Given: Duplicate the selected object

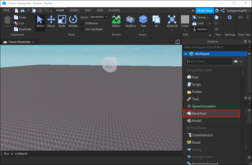Looking at the screenshot, I should point(23,29).
